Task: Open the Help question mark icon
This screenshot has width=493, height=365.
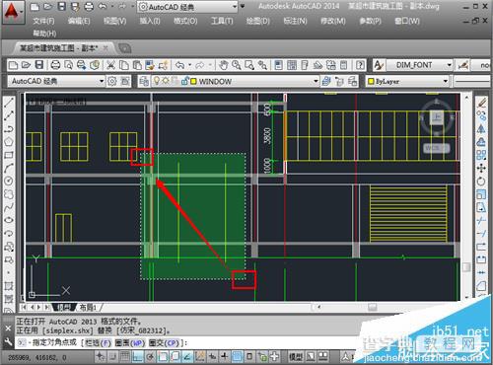Action: point(360,65)
